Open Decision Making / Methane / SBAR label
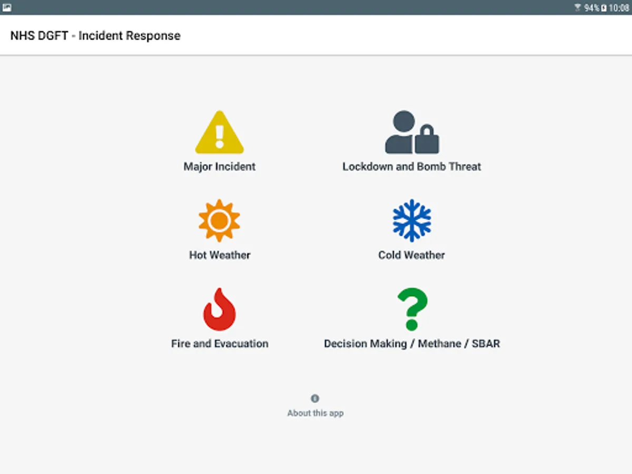This screenshot has height=474, width=632. tap(412, 344)
